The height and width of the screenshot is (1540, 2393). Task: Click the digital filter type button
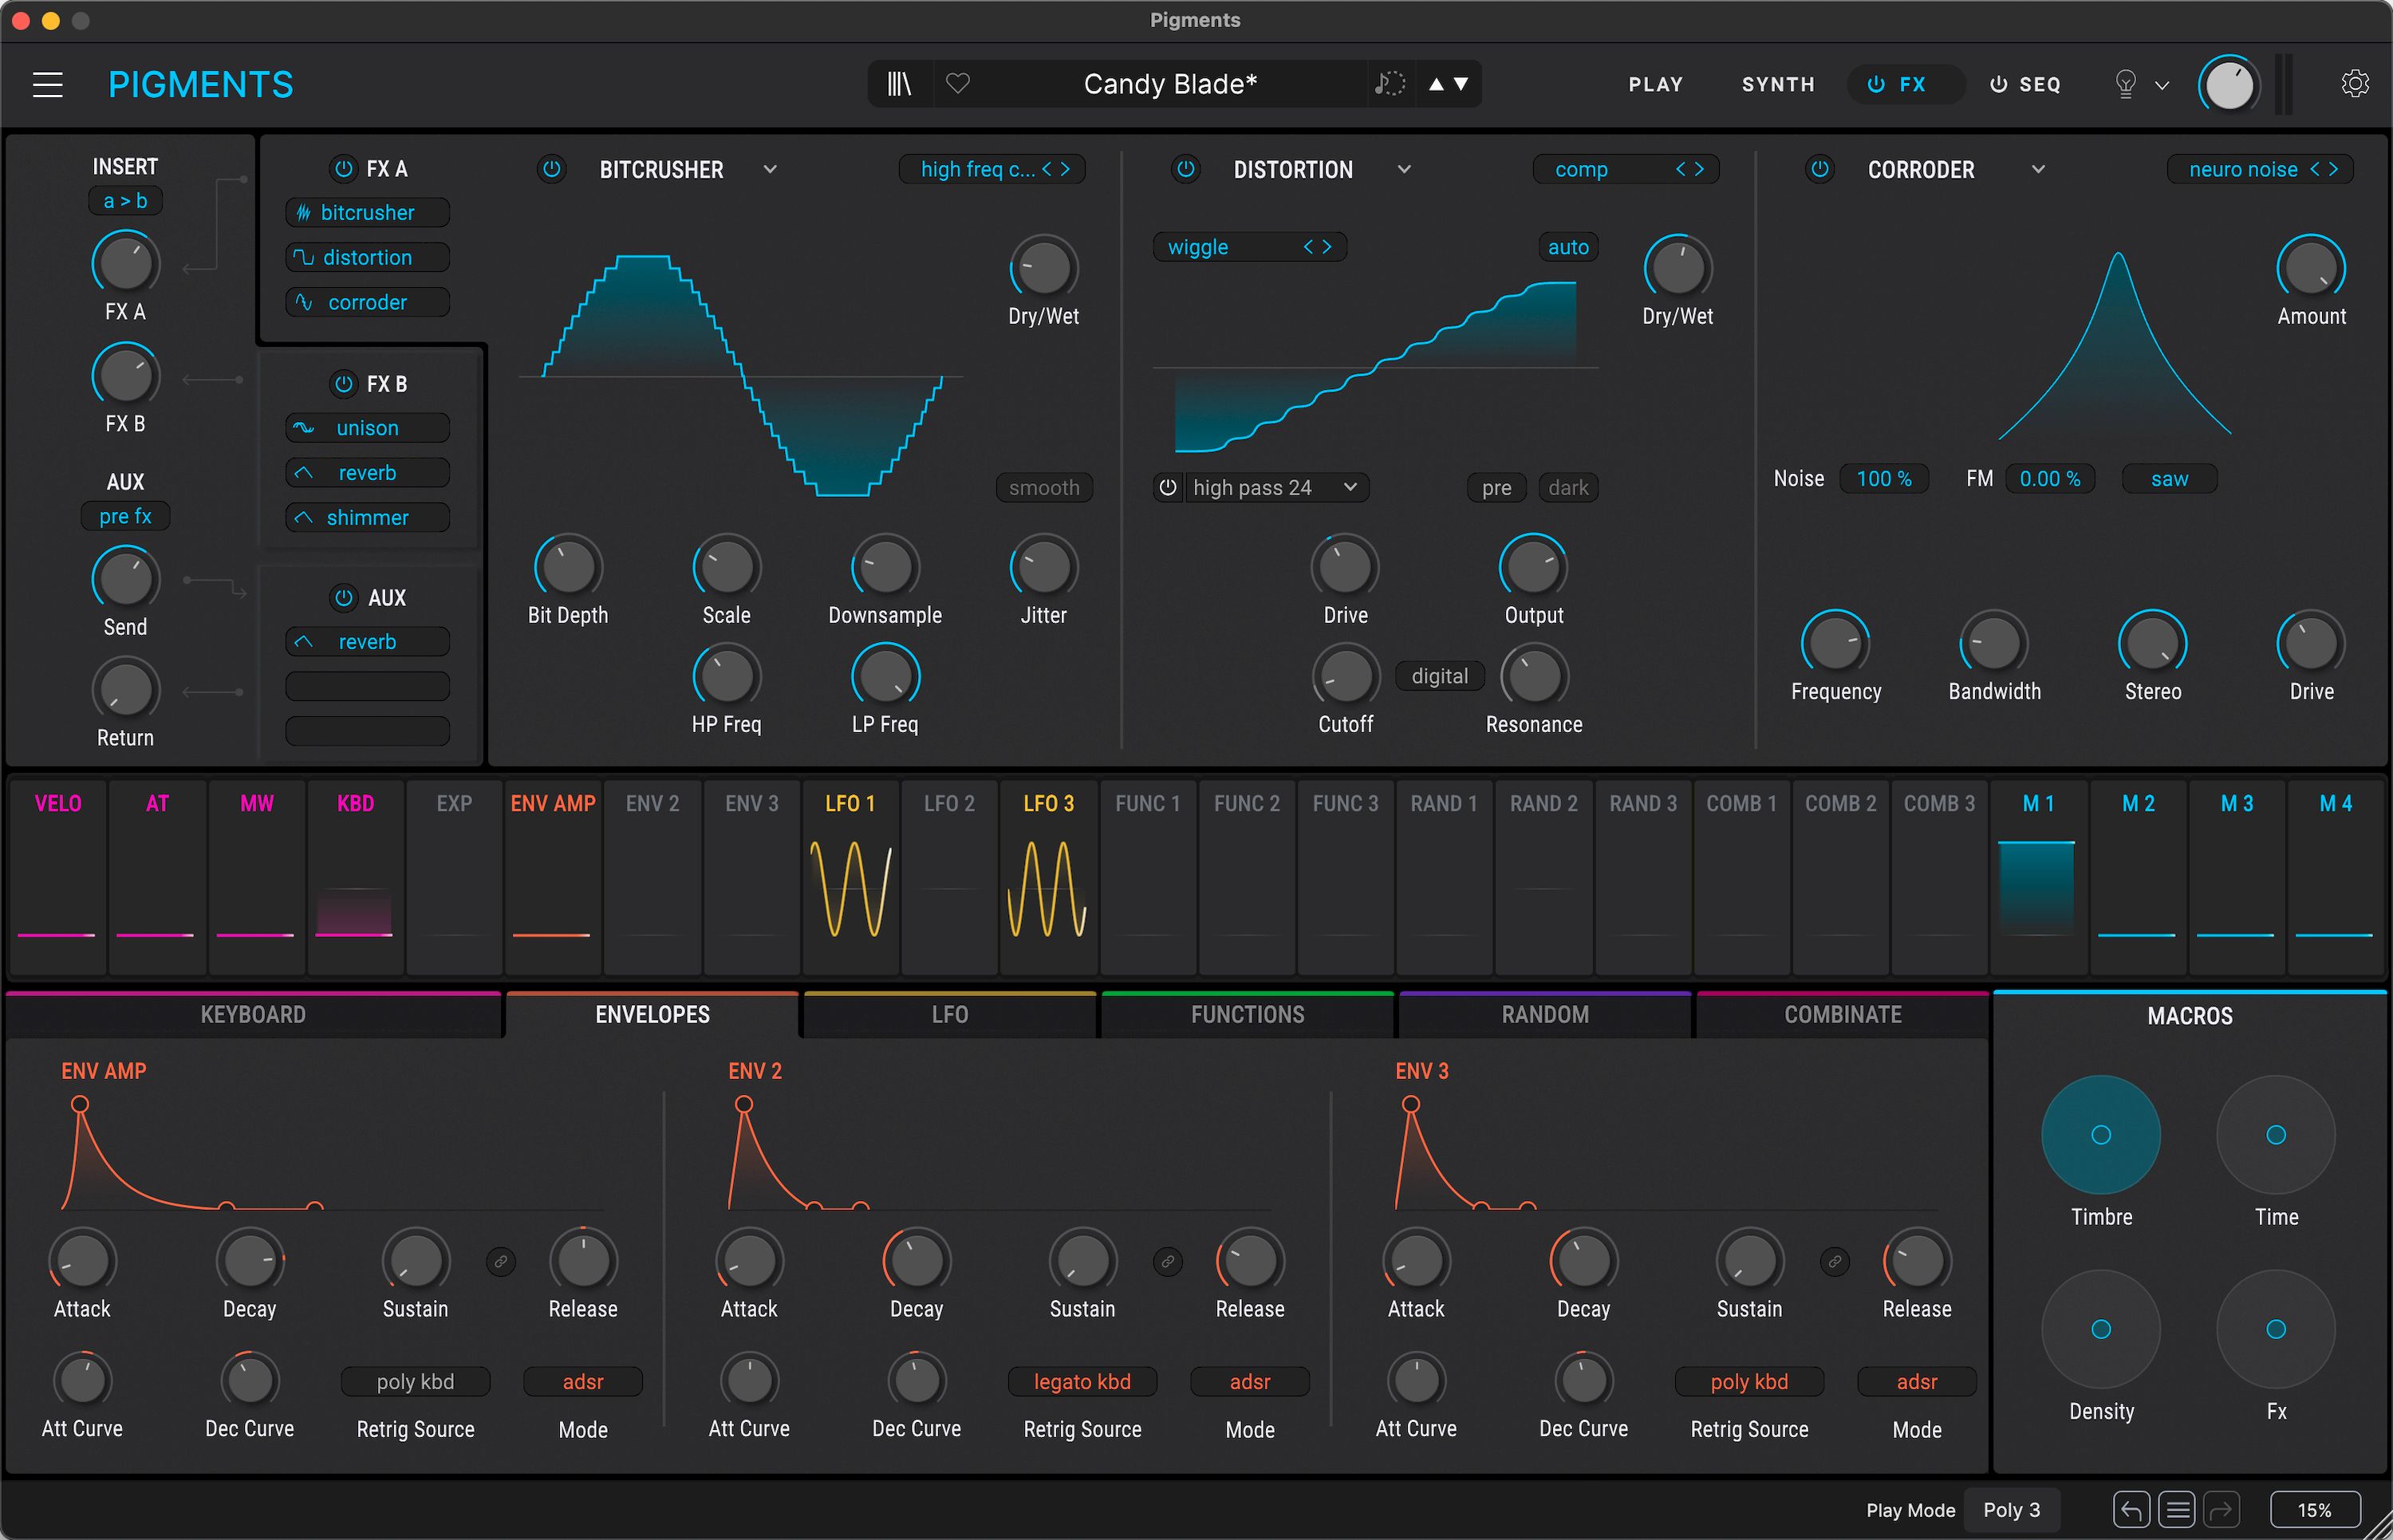[x=1439, y=677]
